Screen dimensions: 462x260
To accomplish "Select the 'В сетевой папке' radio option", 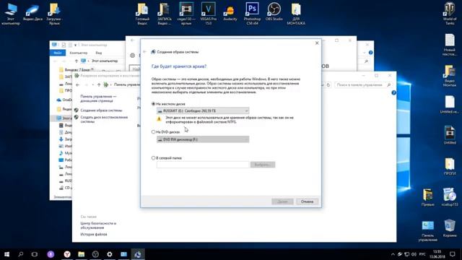I will [153, 158].
